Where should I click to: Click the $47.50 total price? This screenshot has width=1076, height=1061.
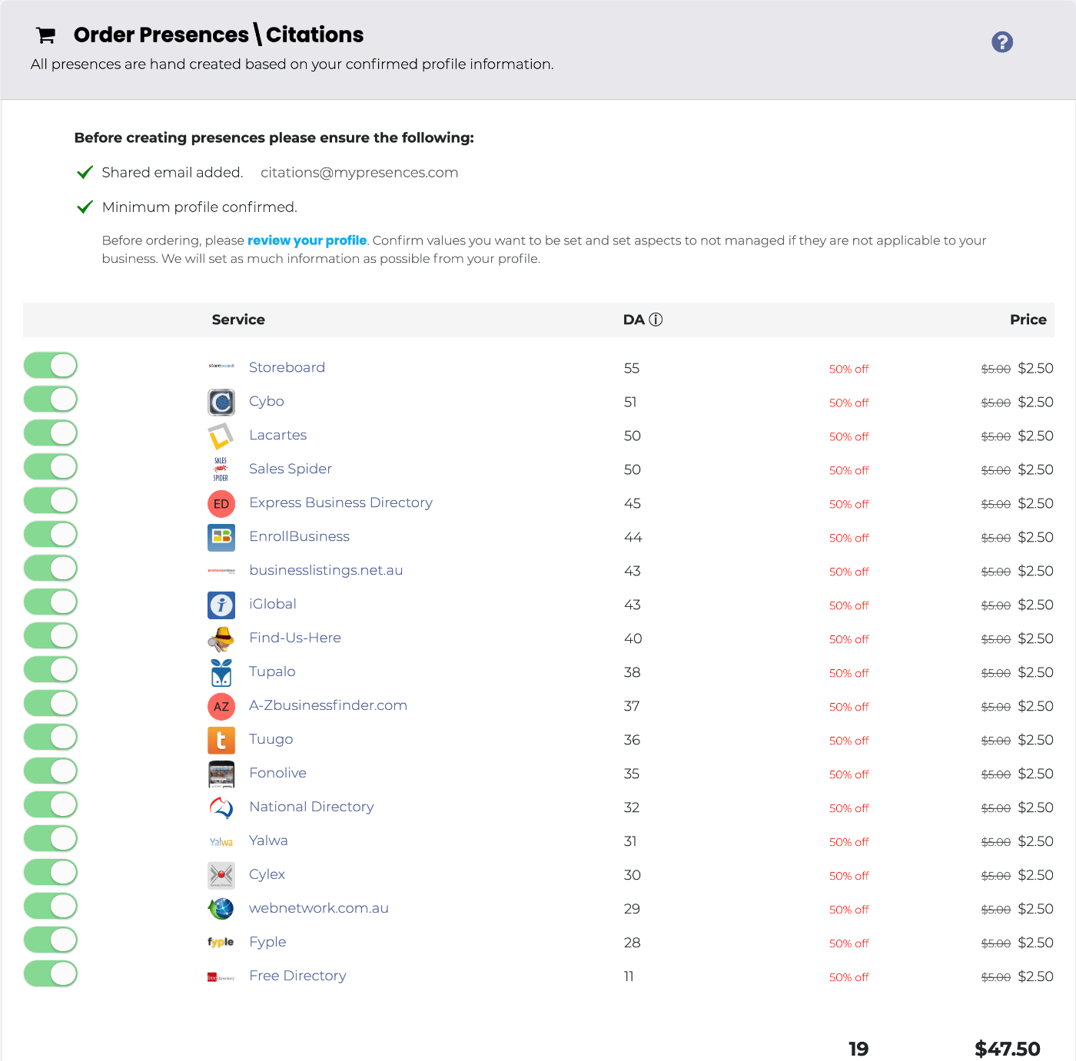(1008, 1049)
